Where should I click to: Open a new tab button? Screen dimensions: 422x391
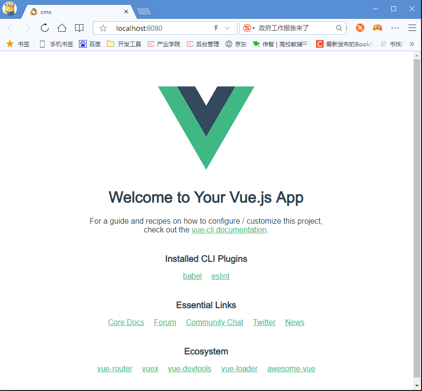pos(144,12)
